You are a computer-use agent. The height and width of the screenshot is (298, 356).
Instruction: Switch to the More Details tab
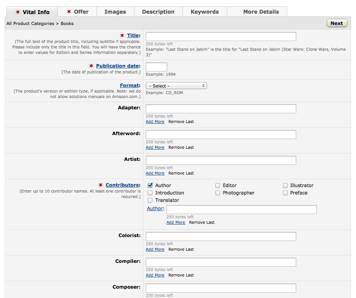click(x=261, y=12)
